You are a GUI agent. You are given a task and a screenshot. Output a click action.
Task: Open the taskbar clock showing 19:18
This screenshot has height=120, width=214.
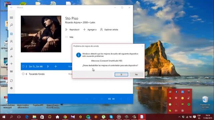[208, 117]
